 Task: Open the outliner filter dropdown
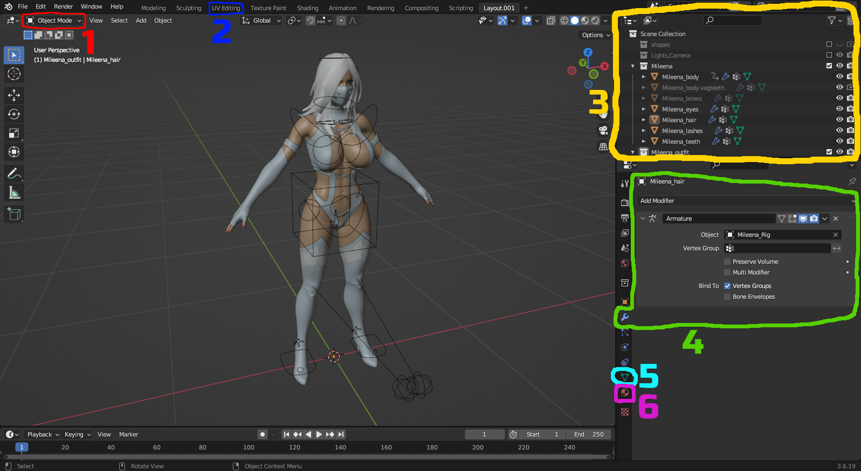(835, 20)
